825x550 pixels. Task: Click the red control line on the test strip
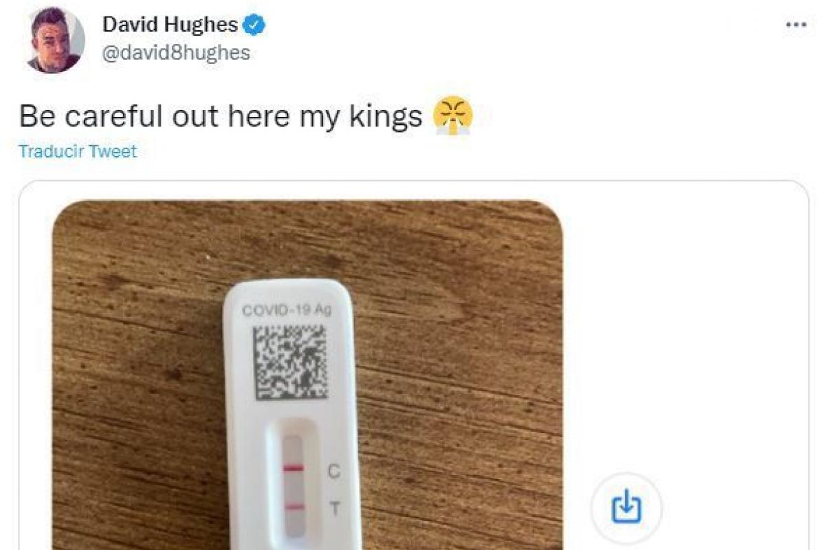293,468
